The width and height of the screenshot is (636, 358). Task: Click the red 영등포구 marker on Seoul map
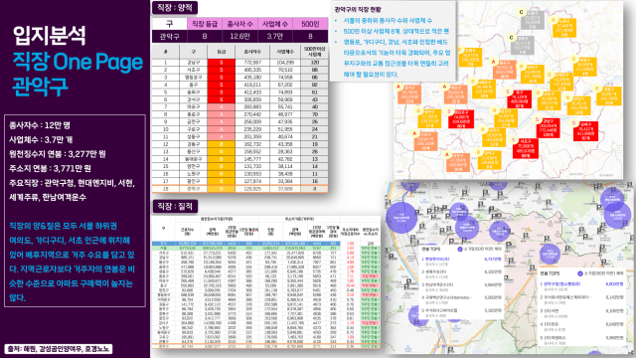[x=461, y=119]
